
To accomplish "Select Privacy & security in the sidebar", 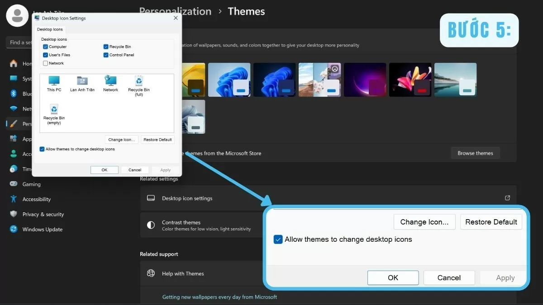I will point(13,214).
